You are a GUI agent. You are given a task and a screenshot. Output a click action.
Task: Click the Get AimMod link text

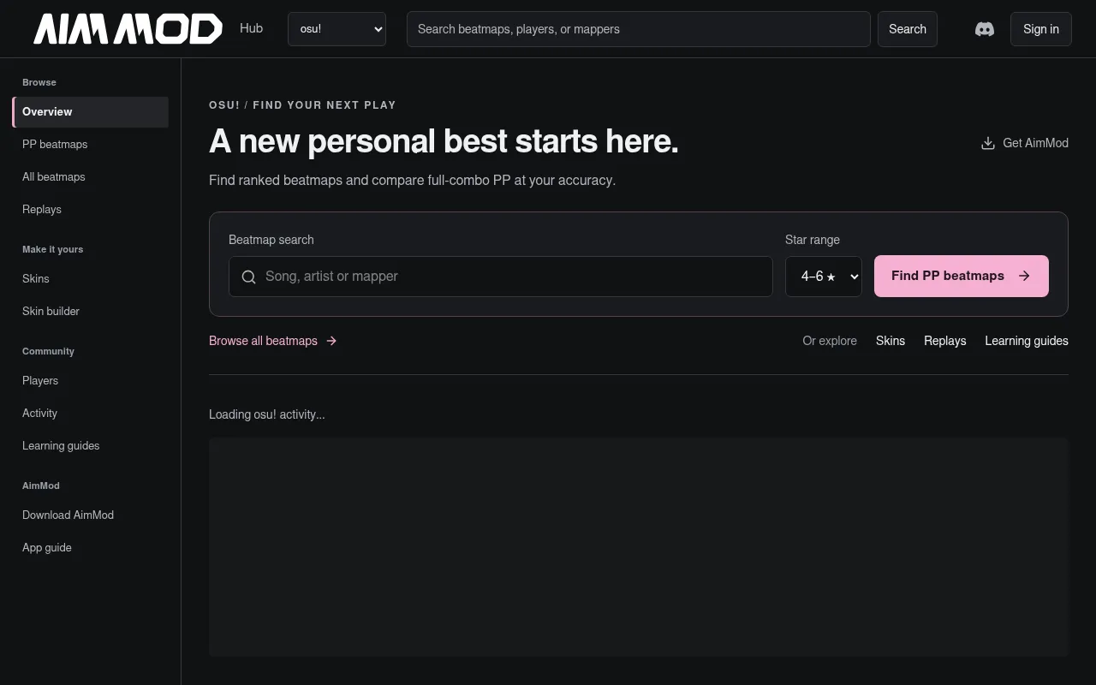click(1036, 143)
